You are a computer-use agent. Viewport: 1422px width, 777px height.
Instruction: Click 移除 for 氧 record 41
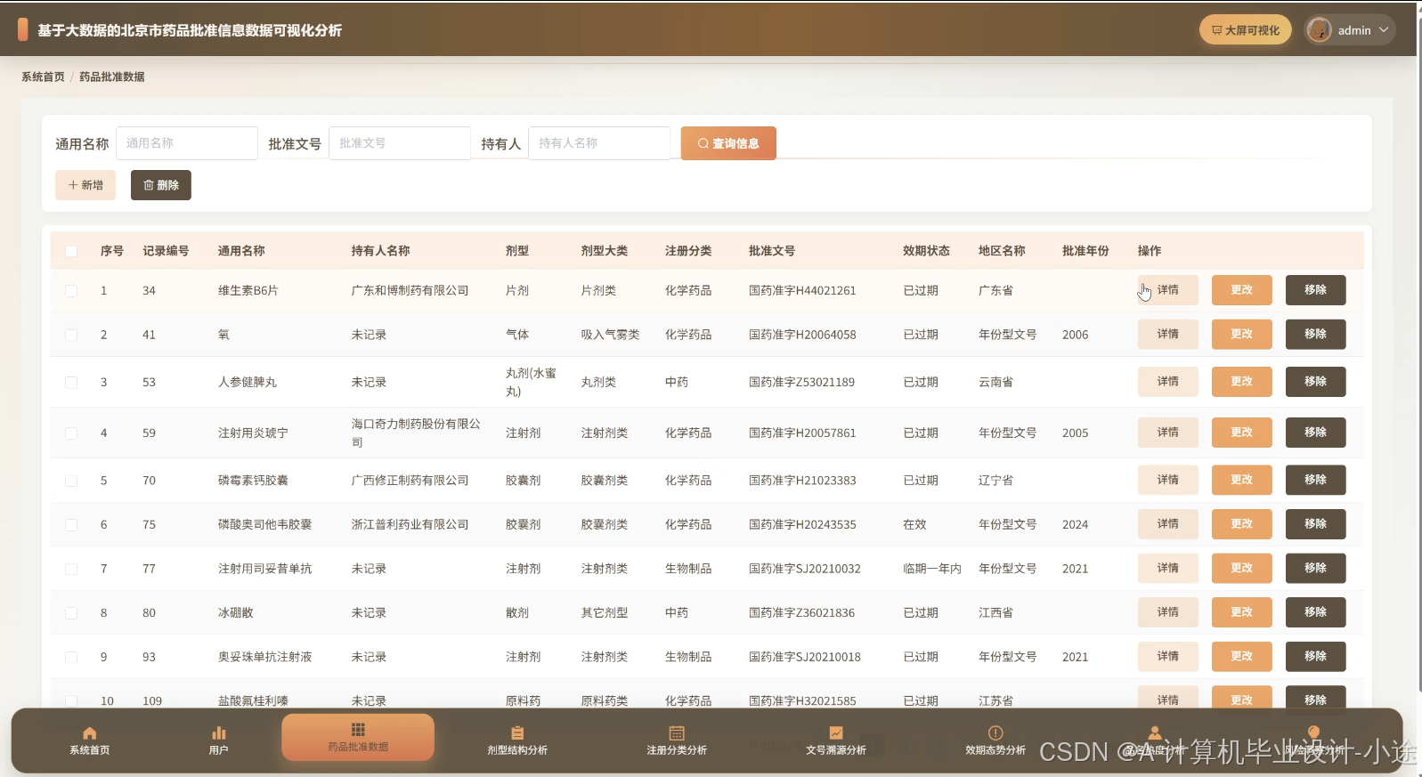tap(1316, 335)
